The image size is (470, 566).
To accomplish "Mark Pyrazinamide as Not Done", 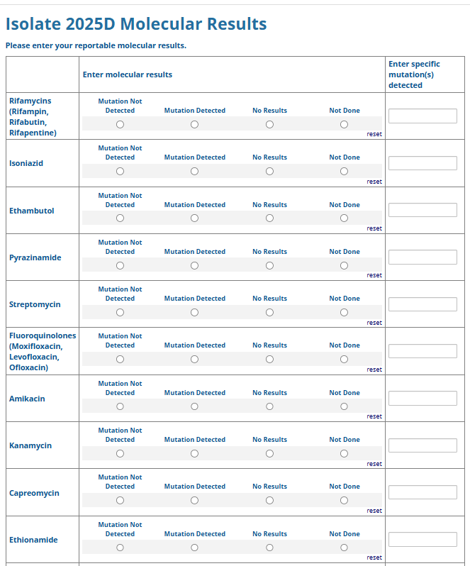I will (344, 265).
